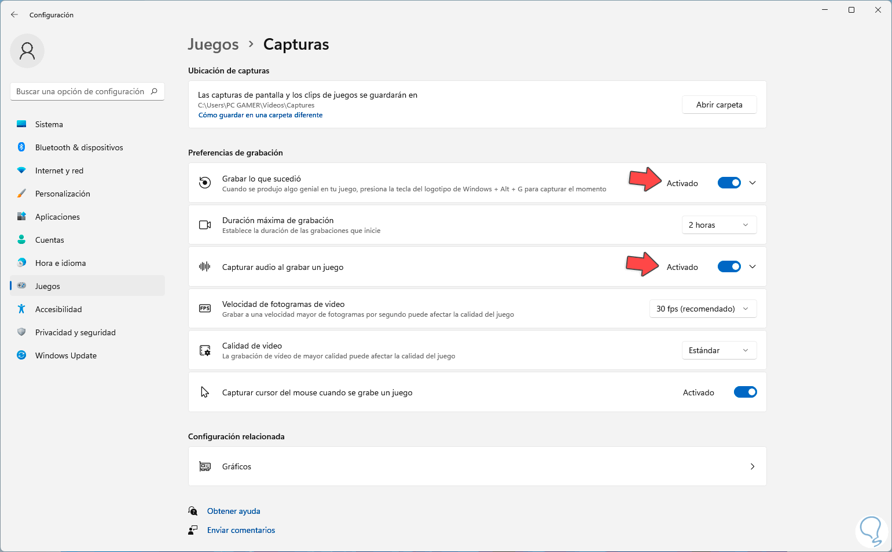Toggle Capturar cursor del mouse switch

tap(745, 392)
